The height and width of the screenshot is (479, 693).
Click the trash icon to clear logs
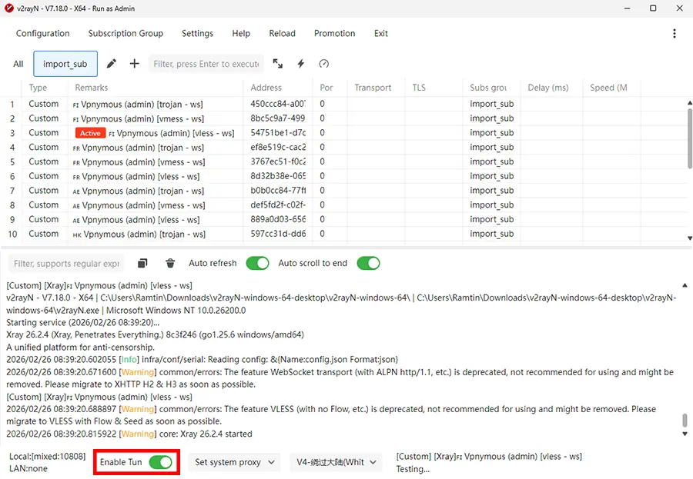point(169,263)
